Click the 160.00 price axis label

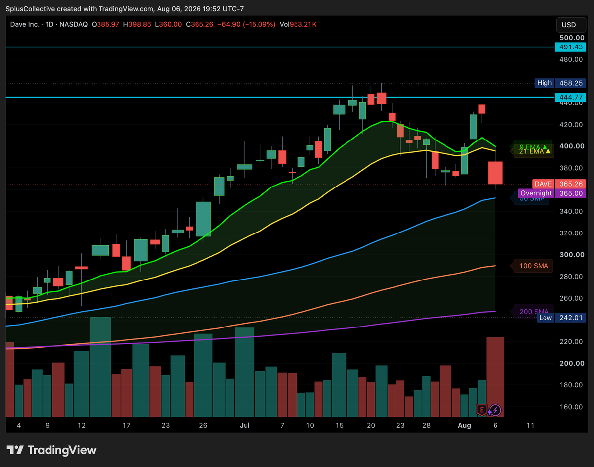point(571,407)
